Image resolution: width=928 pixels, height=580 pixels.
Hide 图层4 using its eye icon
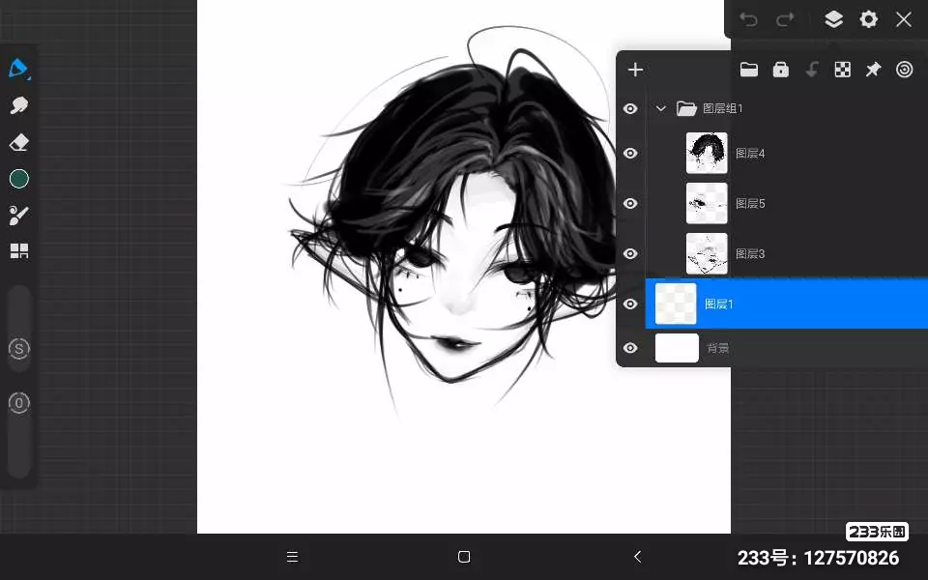[630, 153]
